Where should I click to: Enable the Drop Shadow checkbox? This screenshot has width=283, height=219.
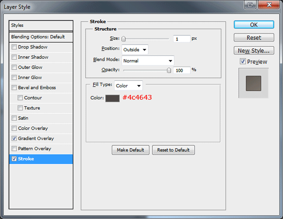14,47
